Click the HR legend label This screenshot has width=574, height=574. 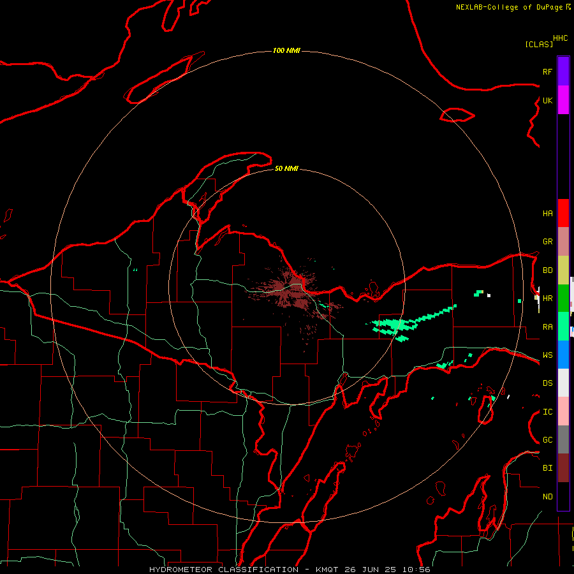[x=547, y=298]
